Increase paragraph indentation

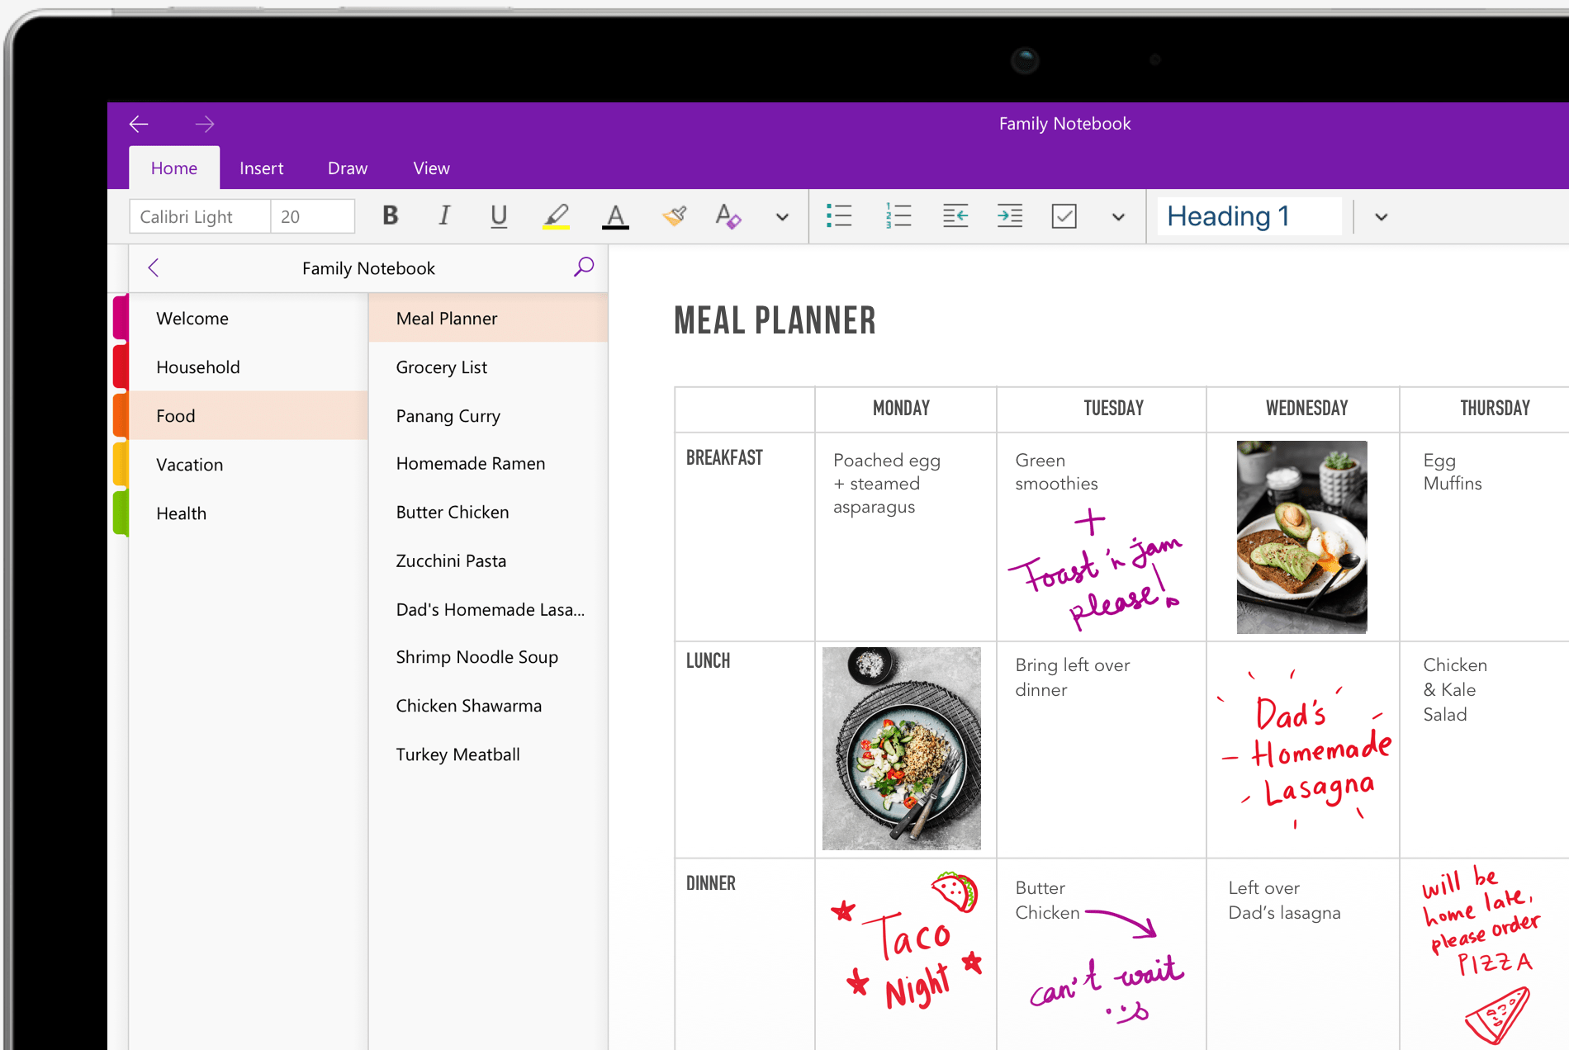pyautogui.click(x=1009, y=216)
